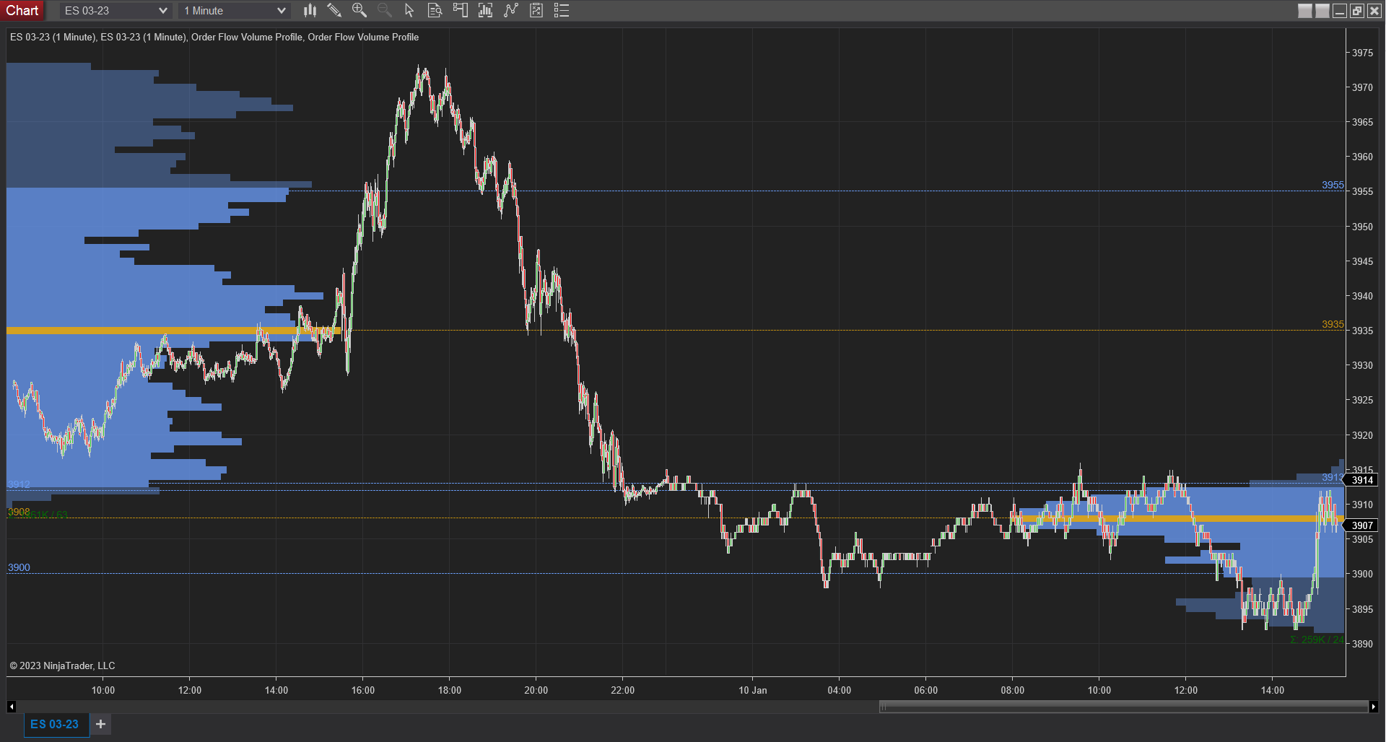Expand the ES 03-23 instrument selector
The height and width of the screenshot is (742, 1386).
click(115, 11)
